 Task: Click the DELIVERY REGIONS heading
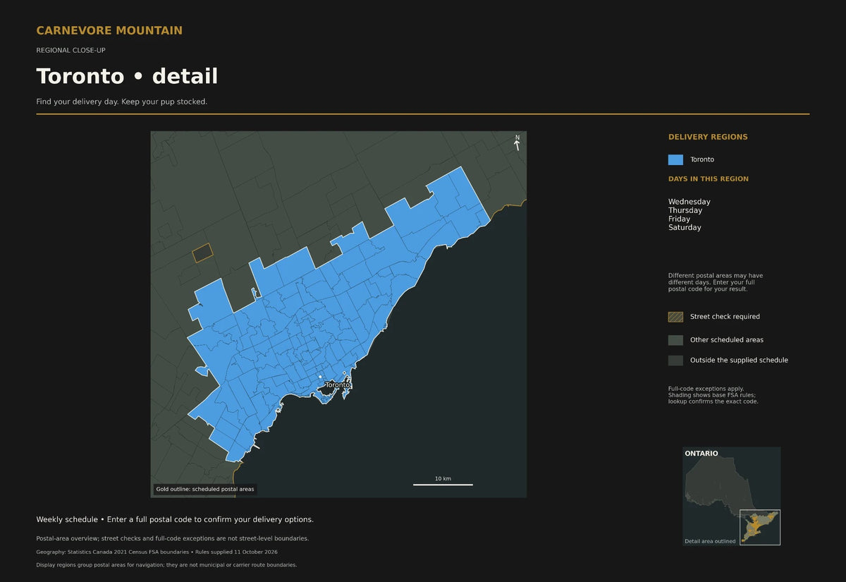coord(708,137)
